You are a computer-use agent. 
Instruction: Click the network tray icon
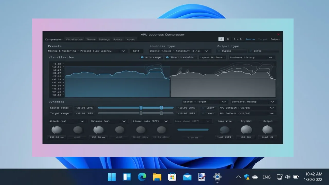[x=279, y=177]
